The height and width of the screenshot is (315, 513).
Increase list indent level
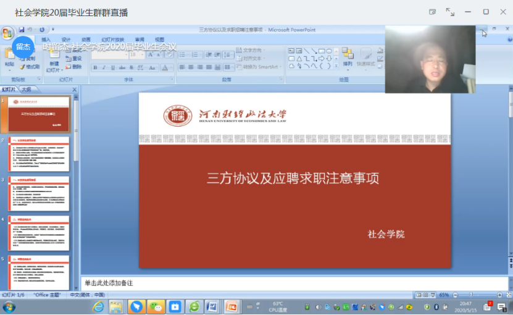pos(217,55)
